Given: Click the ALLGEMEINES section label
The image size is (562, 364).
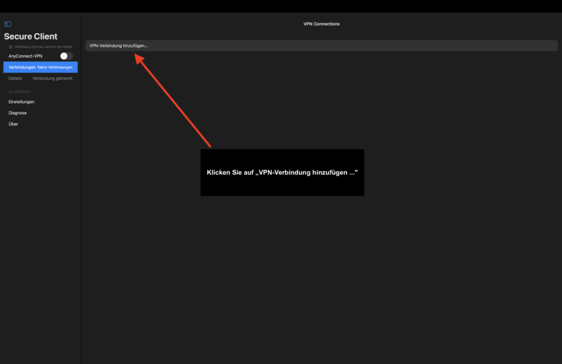Looking at the screenshot, I should (20, 92).
